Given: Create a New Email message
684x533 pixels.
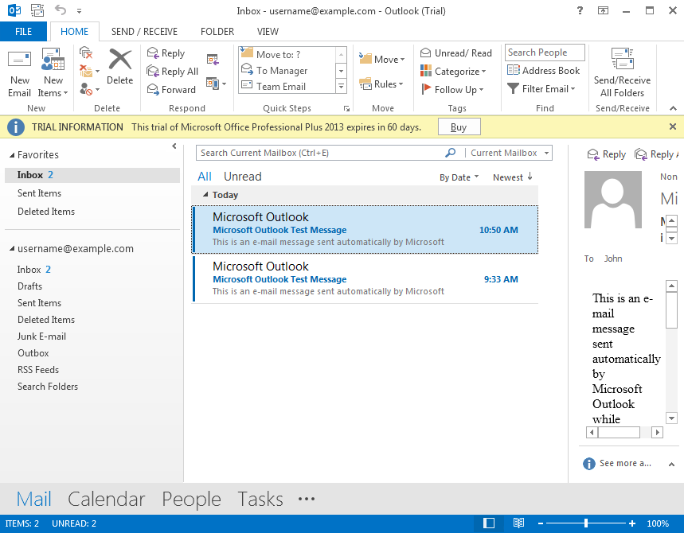Looking at the screenshot, I should 19,70.
